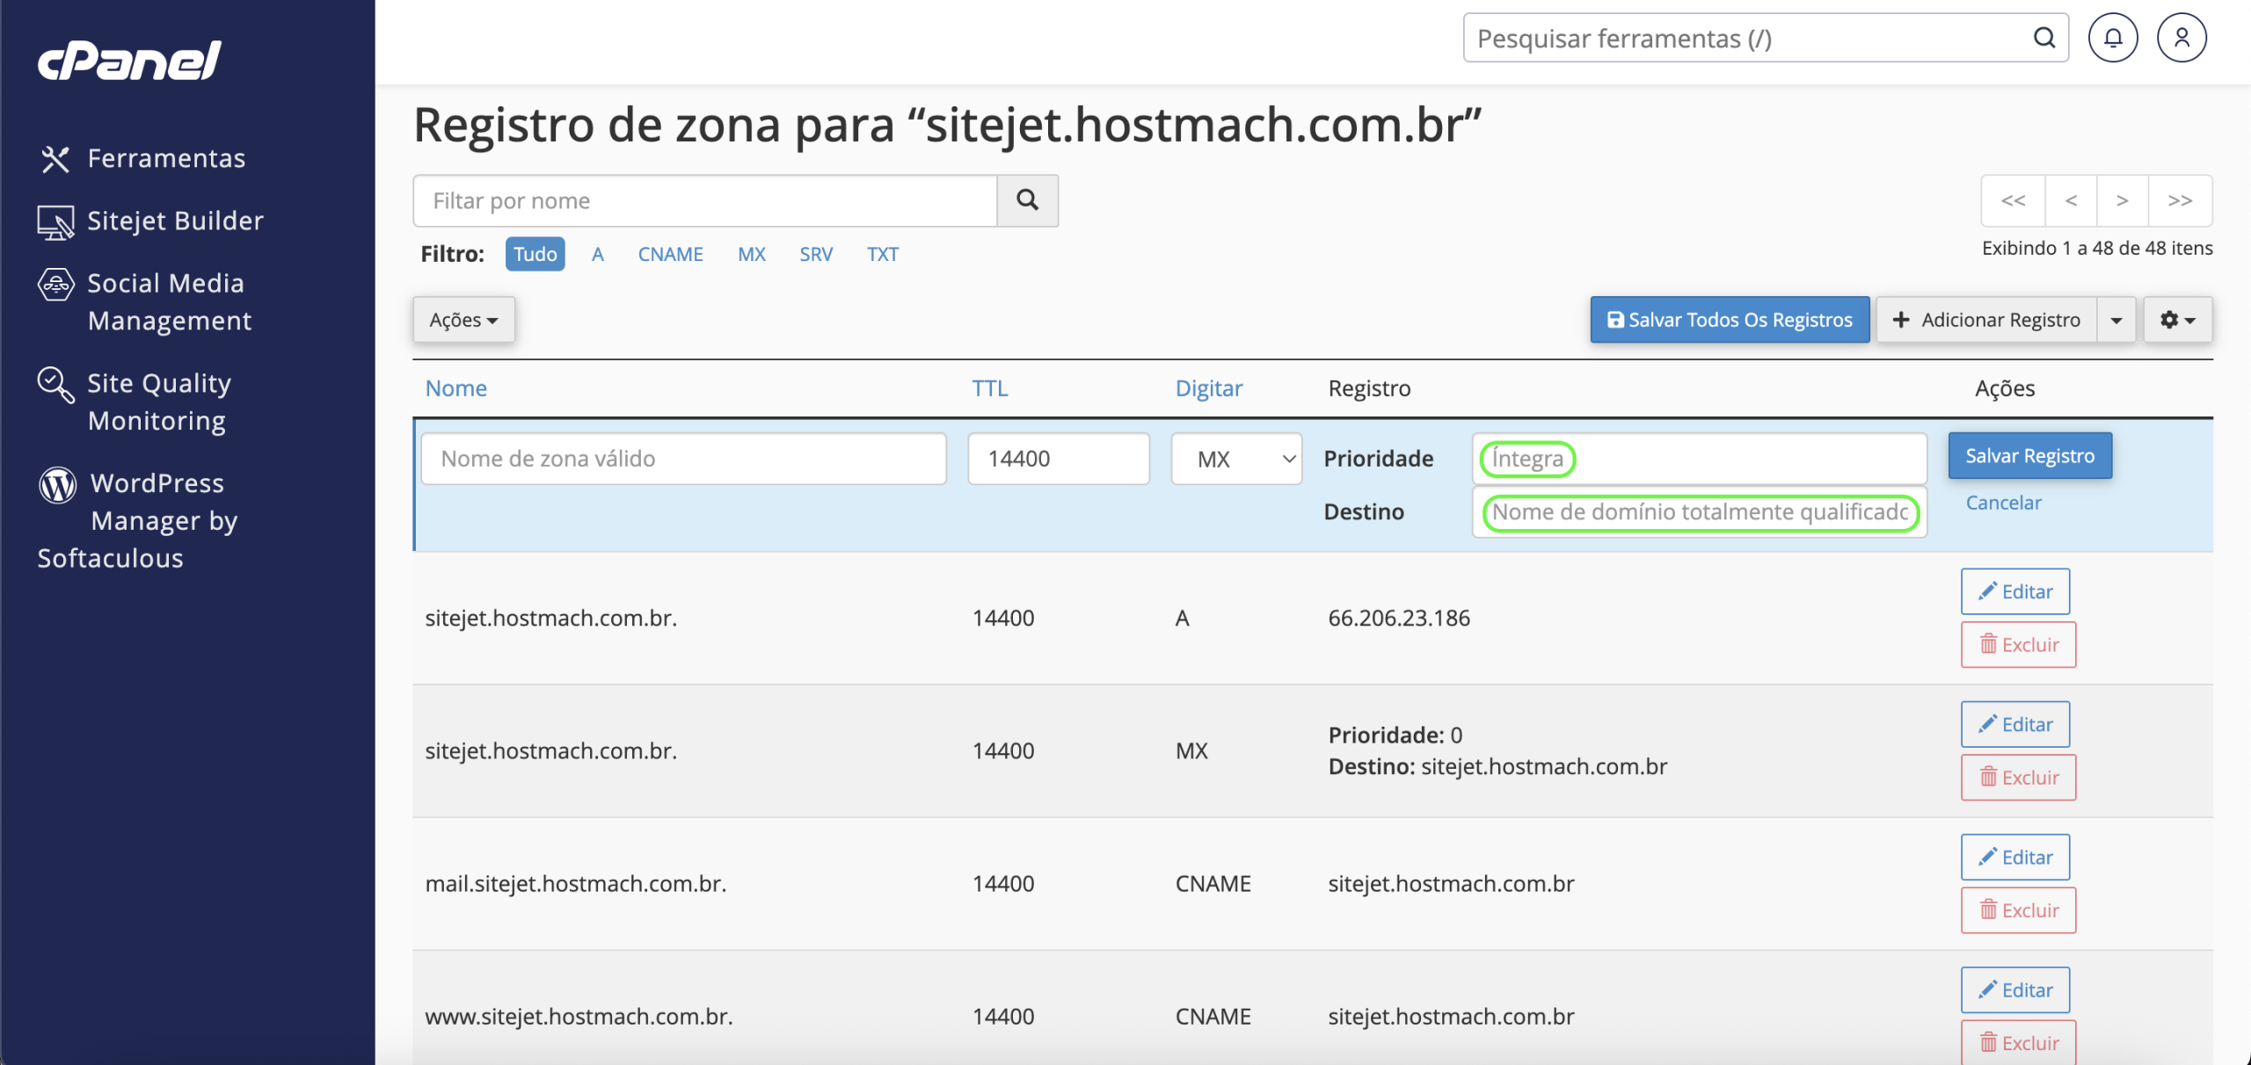
Task: Click mail.sitejet.hostmach.com.br. name cell
Action: pos(575,883)
